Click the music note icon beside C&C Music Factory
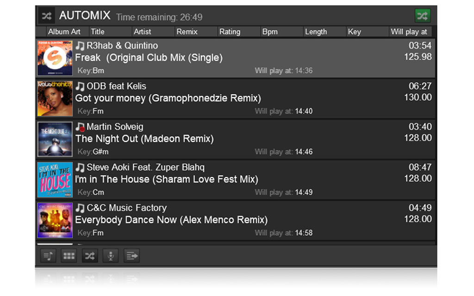 click(x=80, y=208)
